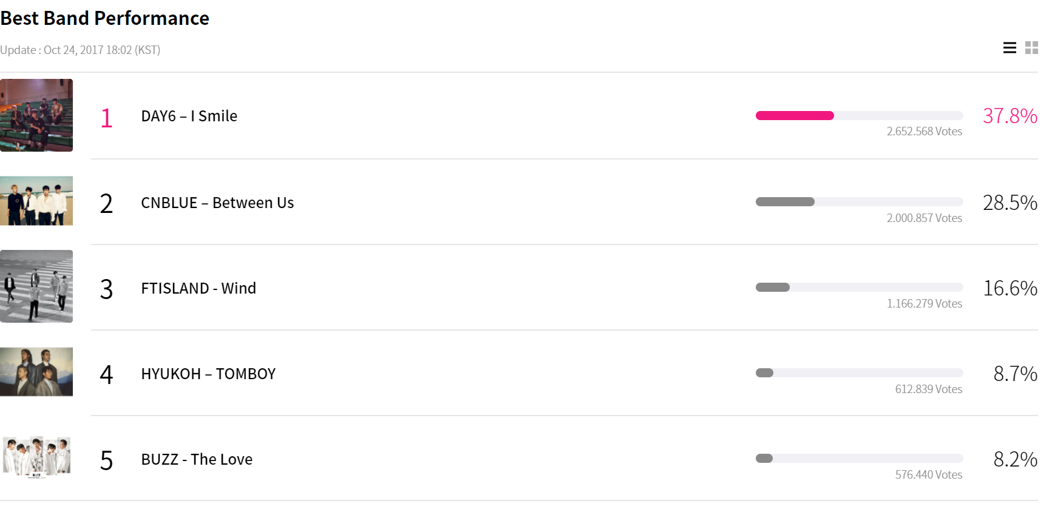The height and width of the screenshot is (512, 1049).
Task: Click the rank number 1 in pink
Action: pyautogui.click(x=106, y=118)
